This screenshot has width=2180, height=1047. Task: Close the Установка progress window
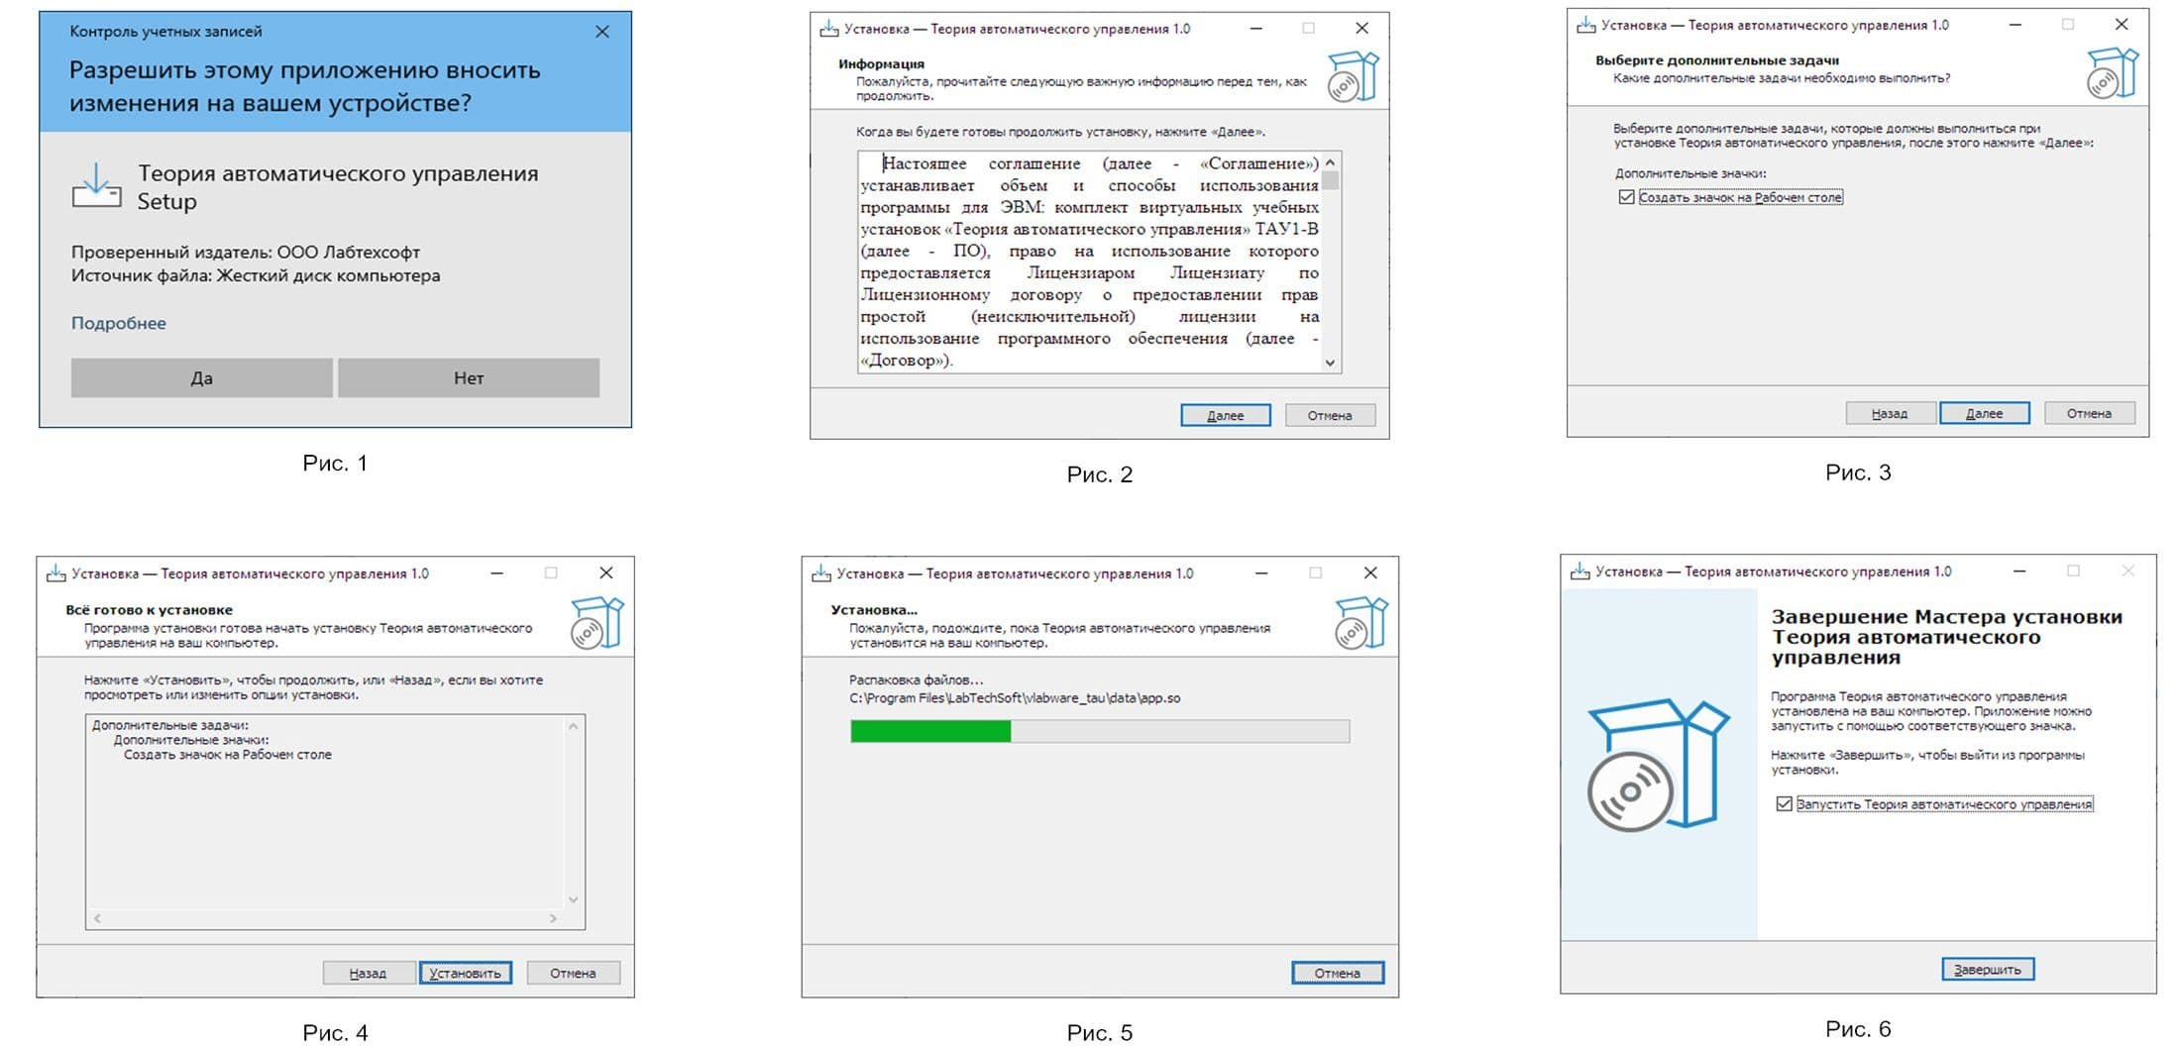1370,573
